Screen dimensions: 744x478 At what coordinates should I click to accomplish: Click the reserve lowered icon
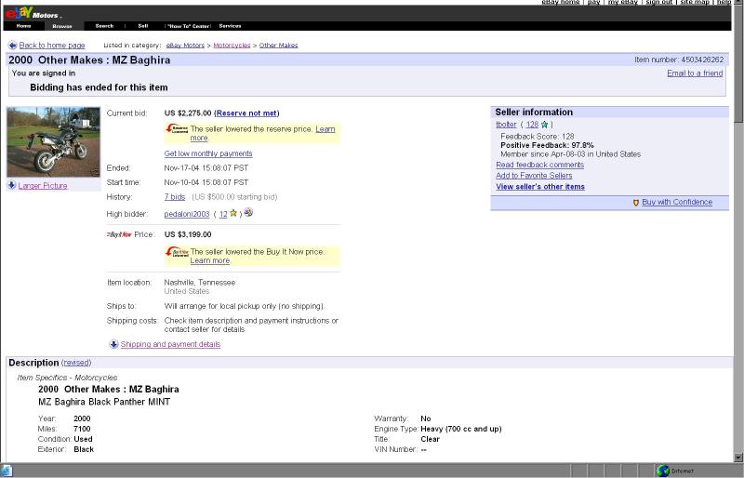[x=177, y=128]
